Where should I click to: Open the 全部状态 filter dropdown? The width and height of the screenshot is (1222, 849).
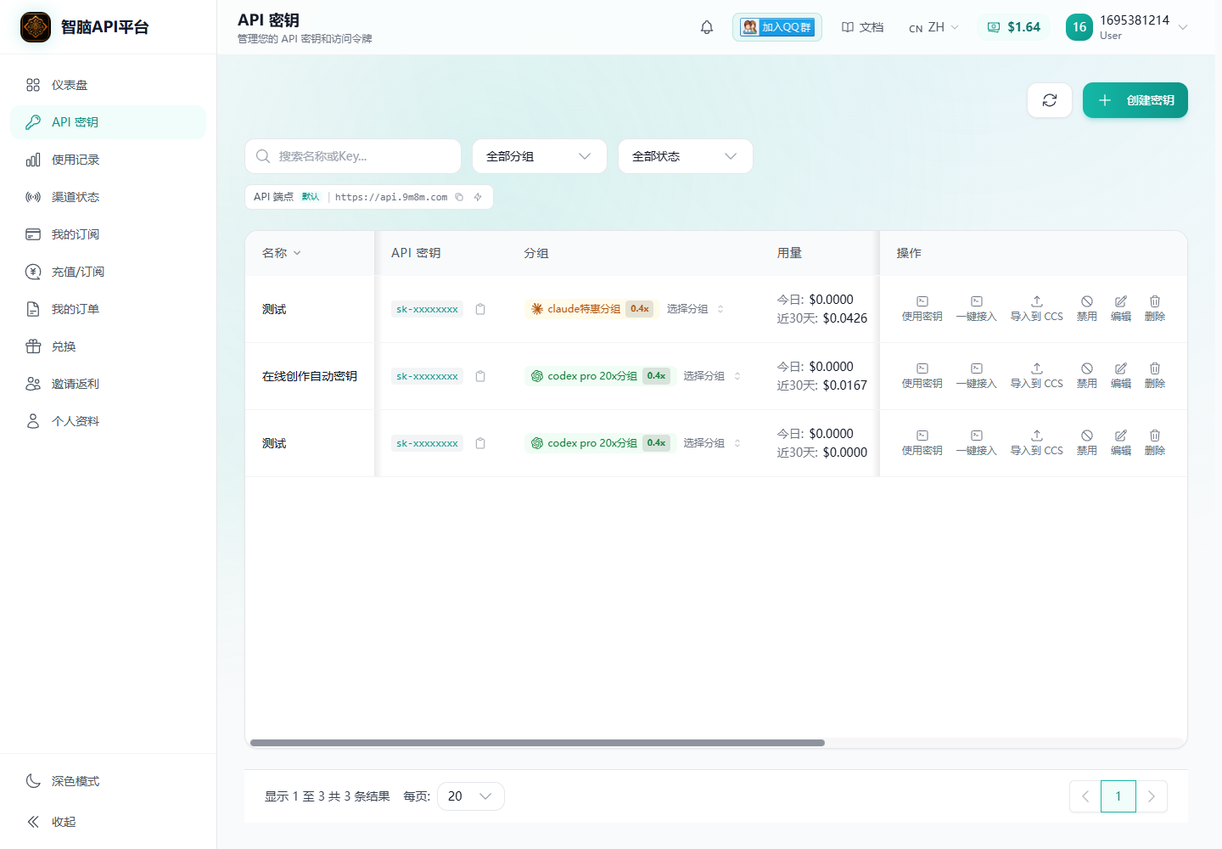(686, 156)
